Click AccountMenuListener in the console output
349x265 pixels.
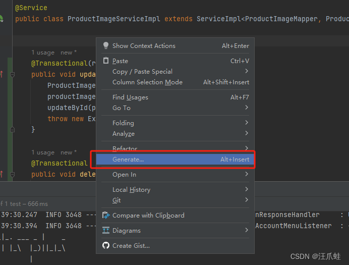click(x=294, y=226)
